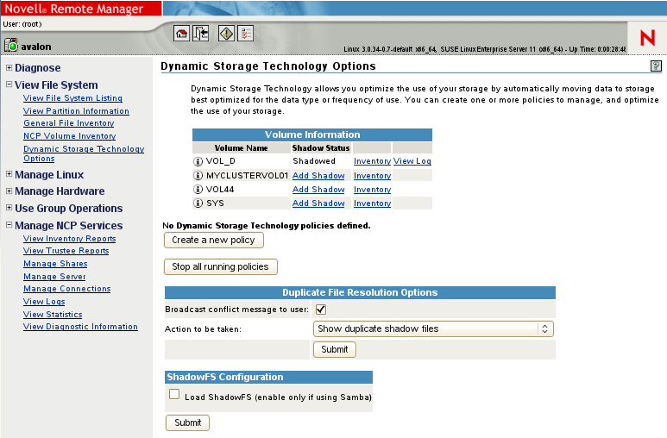
Task: Collapse the Manage NCP Services section
Action: pyautogui.click(x=9, y=224)
